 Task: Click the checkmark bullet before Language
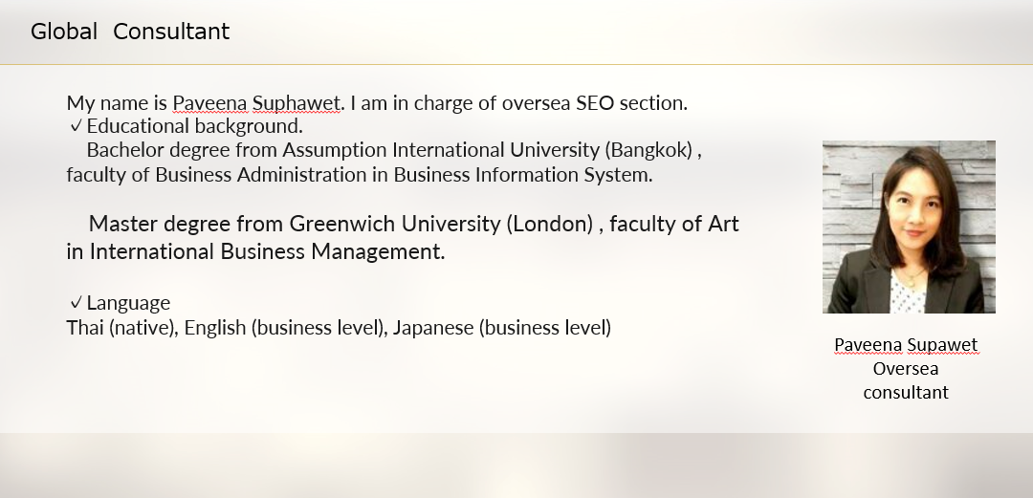pyautogui.click(x=76, y=302)
